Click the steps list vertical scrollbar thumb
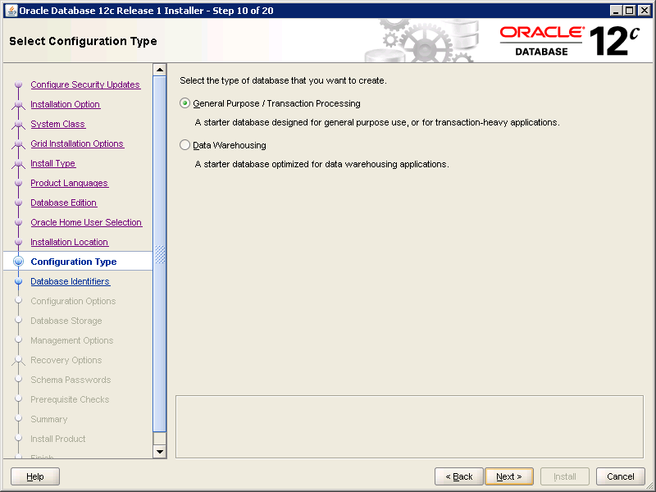This screenshot has width=656, height=492. [x=160, y=254]
